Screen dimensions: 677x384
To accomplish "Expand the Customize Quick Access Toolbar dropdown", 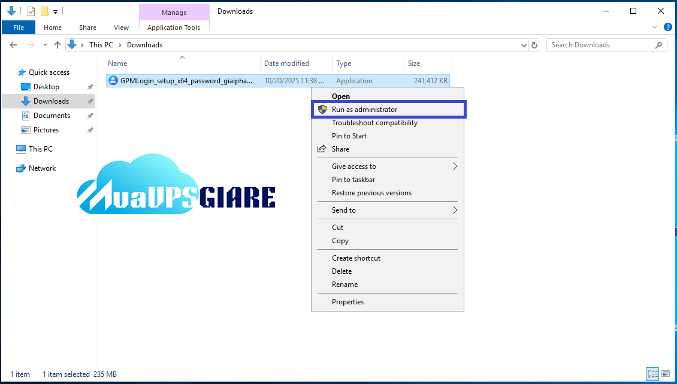I will click(x=56, y=11).
